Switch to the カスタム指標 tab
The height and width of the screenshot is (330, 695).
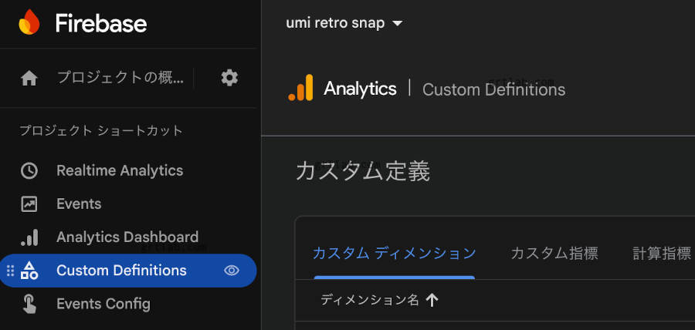(x=554, y=254)
